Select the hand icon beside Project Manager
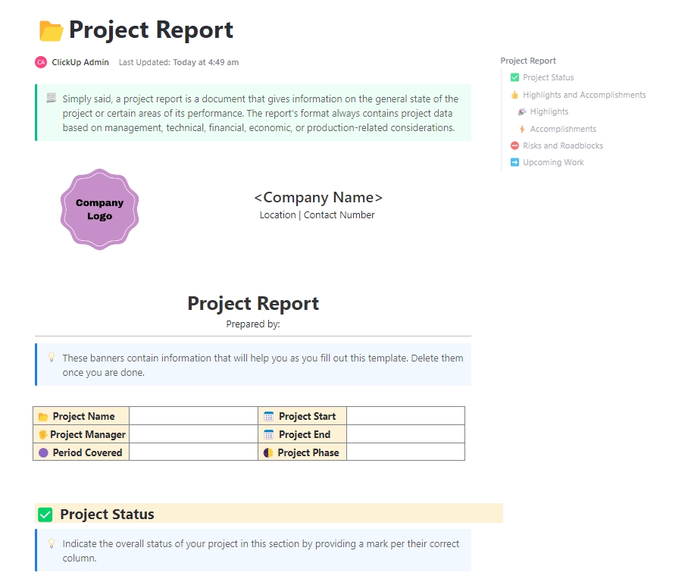 tap(44, 434)
